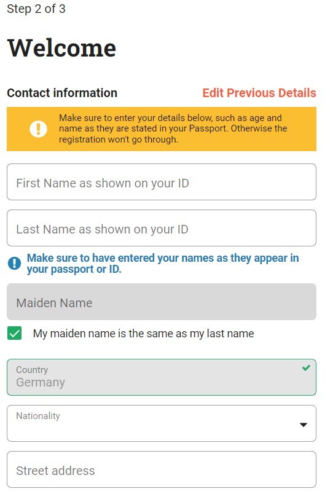
Task: Click the blue info exclamation icon
Action: (15, 264)
